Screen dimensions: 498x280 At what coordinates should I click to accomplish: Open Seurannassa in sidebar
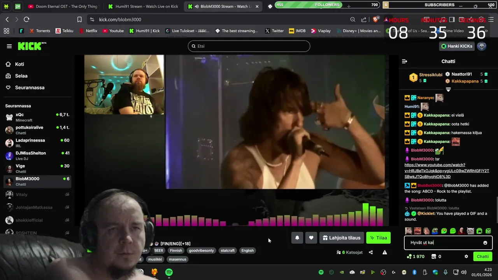pos(30,87)
